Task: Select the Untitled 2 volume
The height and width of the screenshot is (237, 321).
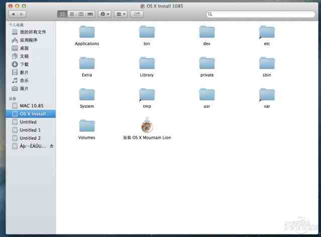Action: [31, 138]
